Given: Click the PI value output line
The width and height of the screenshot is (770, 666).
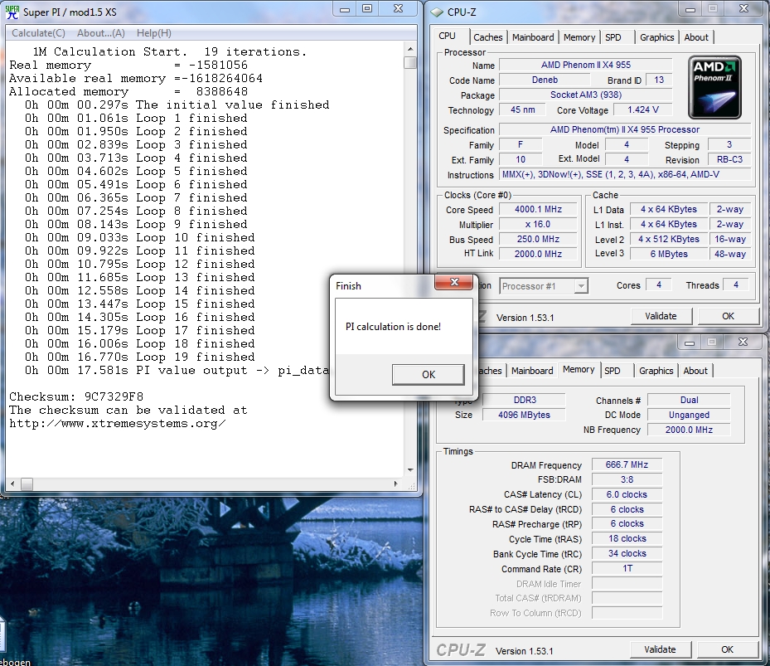Looking at the screenshot, I should pos(177,370).
